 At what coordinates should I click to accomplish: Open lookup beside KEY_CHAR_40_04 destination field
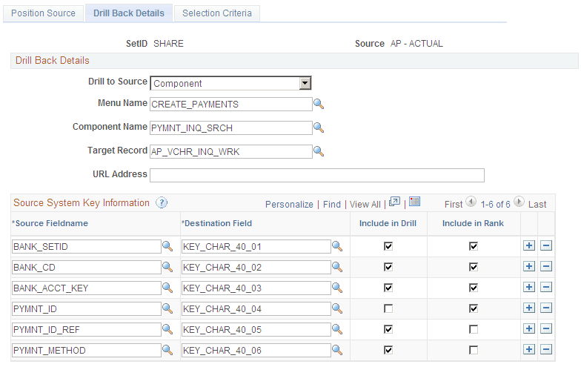click(337, 308)
